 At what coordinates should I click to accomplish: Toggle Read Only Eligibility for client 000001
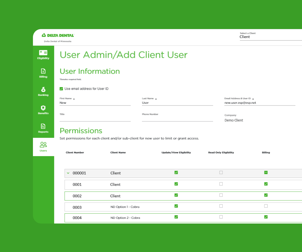pyautogui.click(x=221, y=172)
